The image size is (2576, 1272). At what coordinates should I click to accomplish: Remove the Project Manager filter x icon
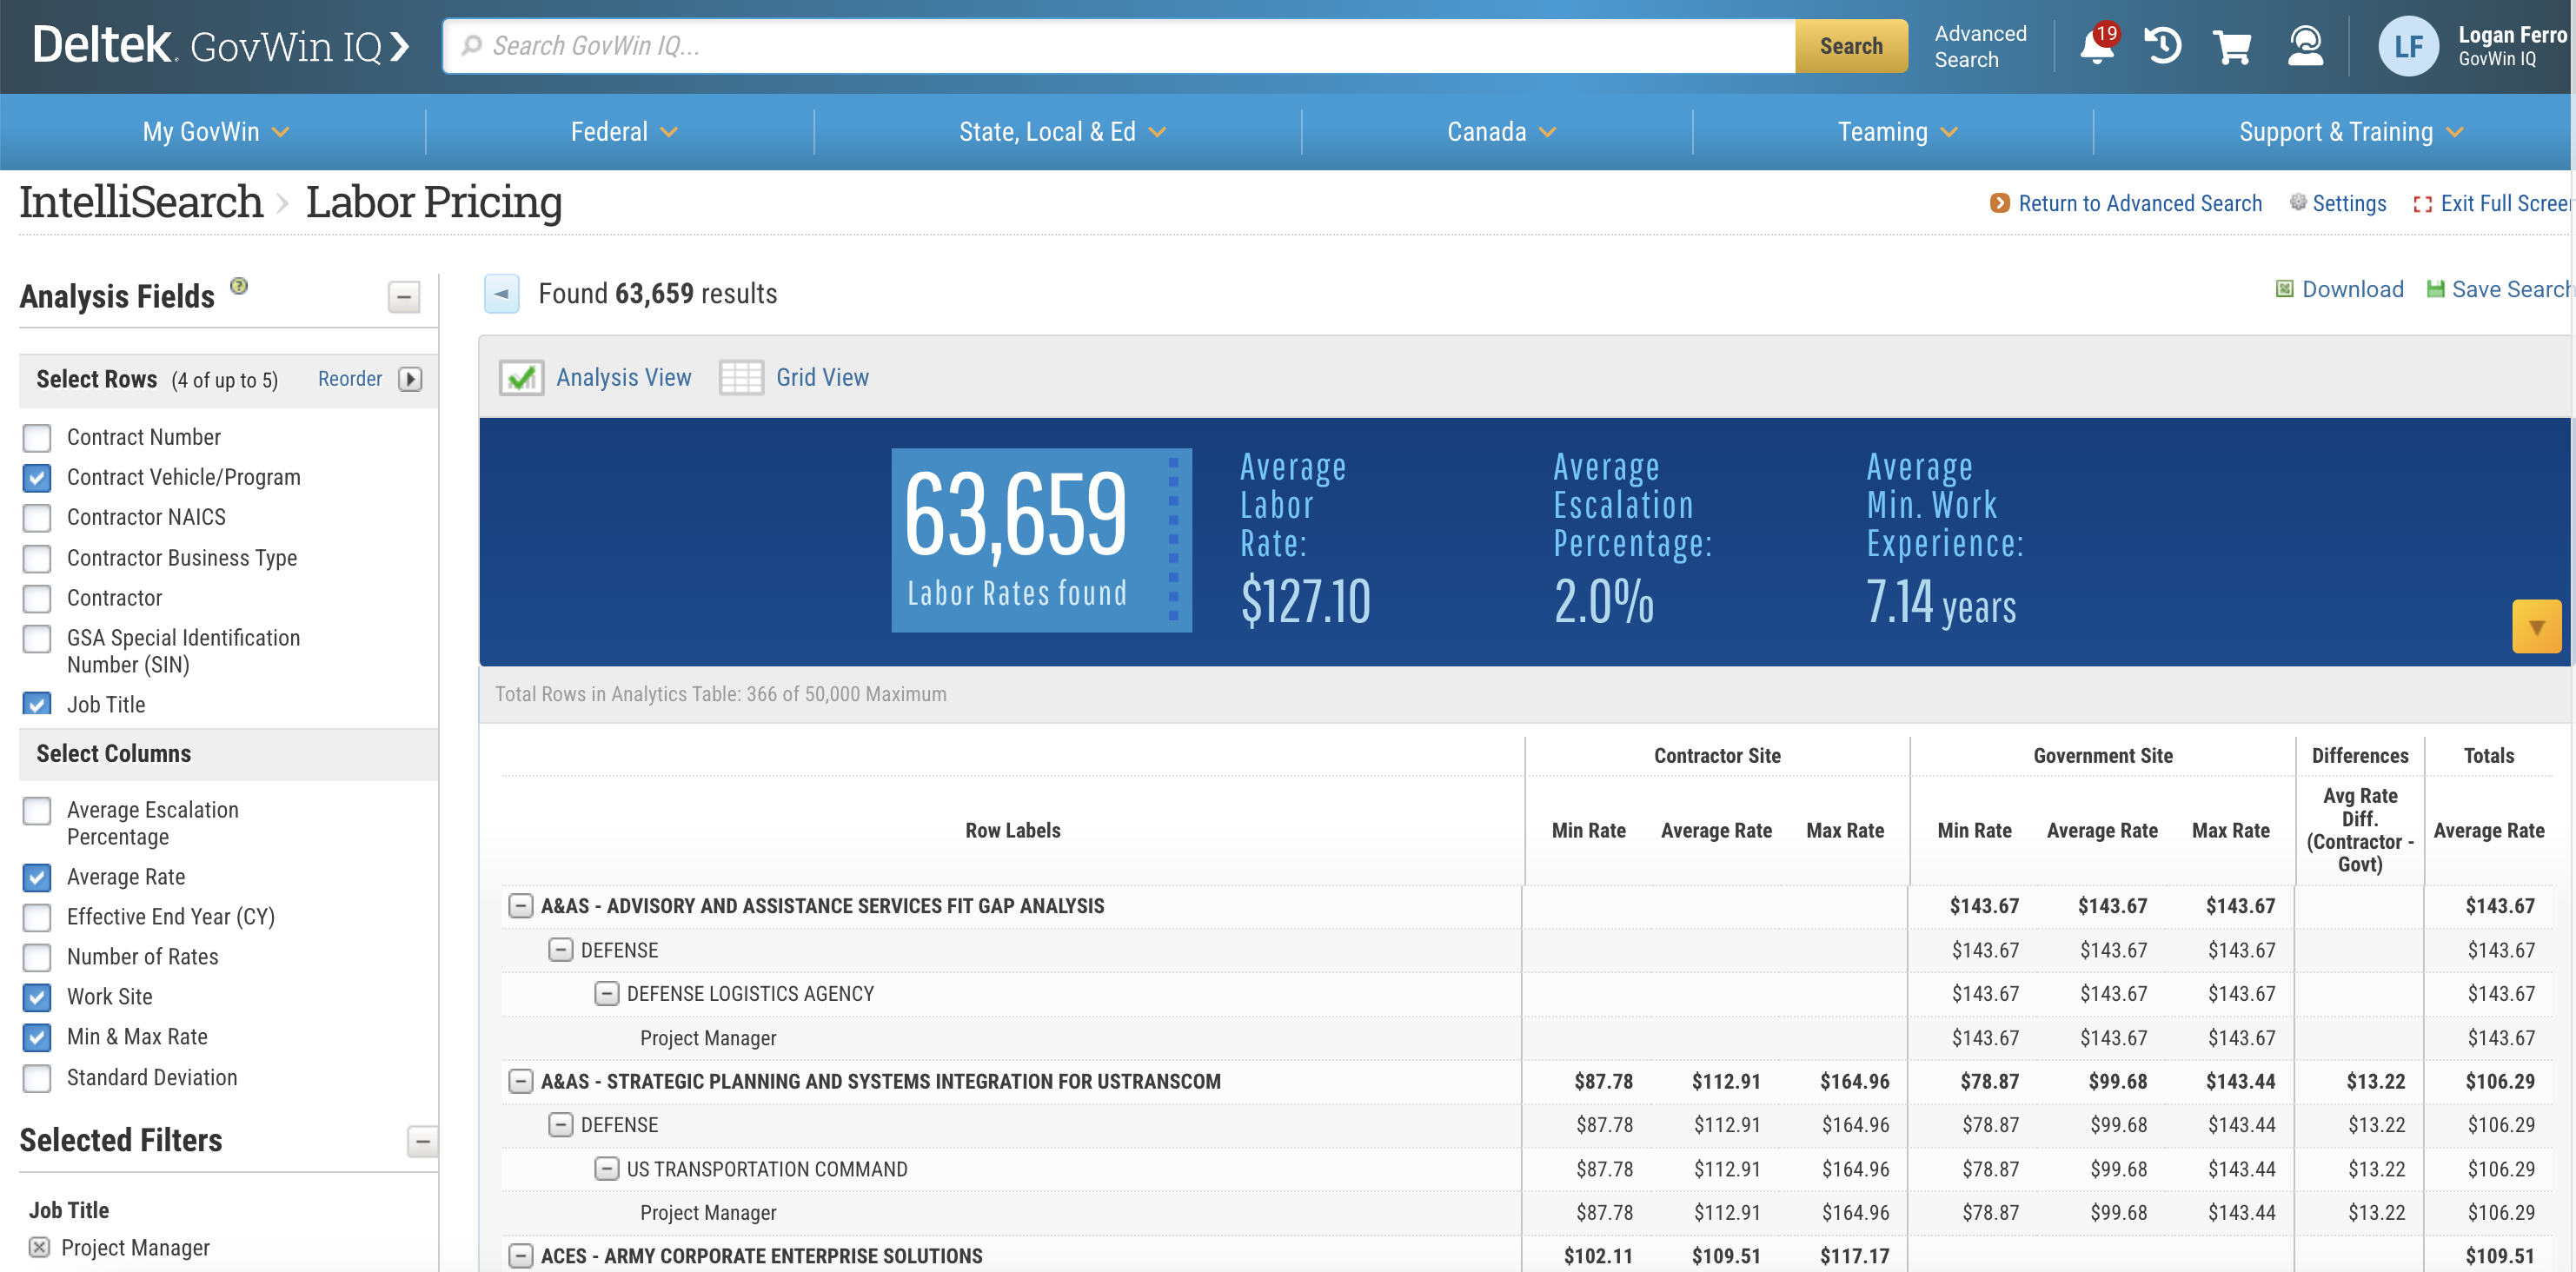(x=39, y=1247)
